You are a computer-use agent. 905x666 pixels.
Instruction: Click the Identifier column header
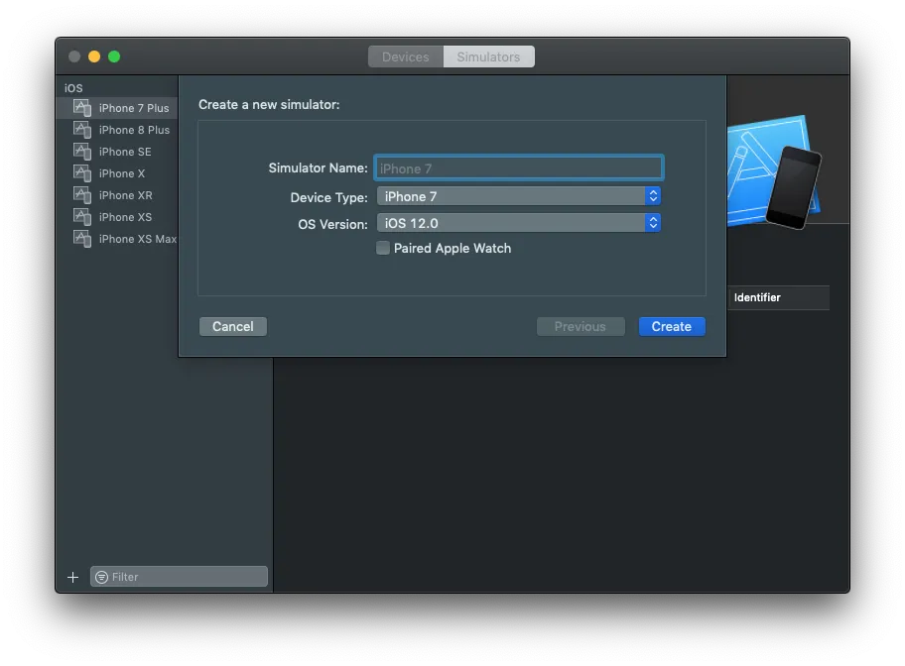click(778, 297)
